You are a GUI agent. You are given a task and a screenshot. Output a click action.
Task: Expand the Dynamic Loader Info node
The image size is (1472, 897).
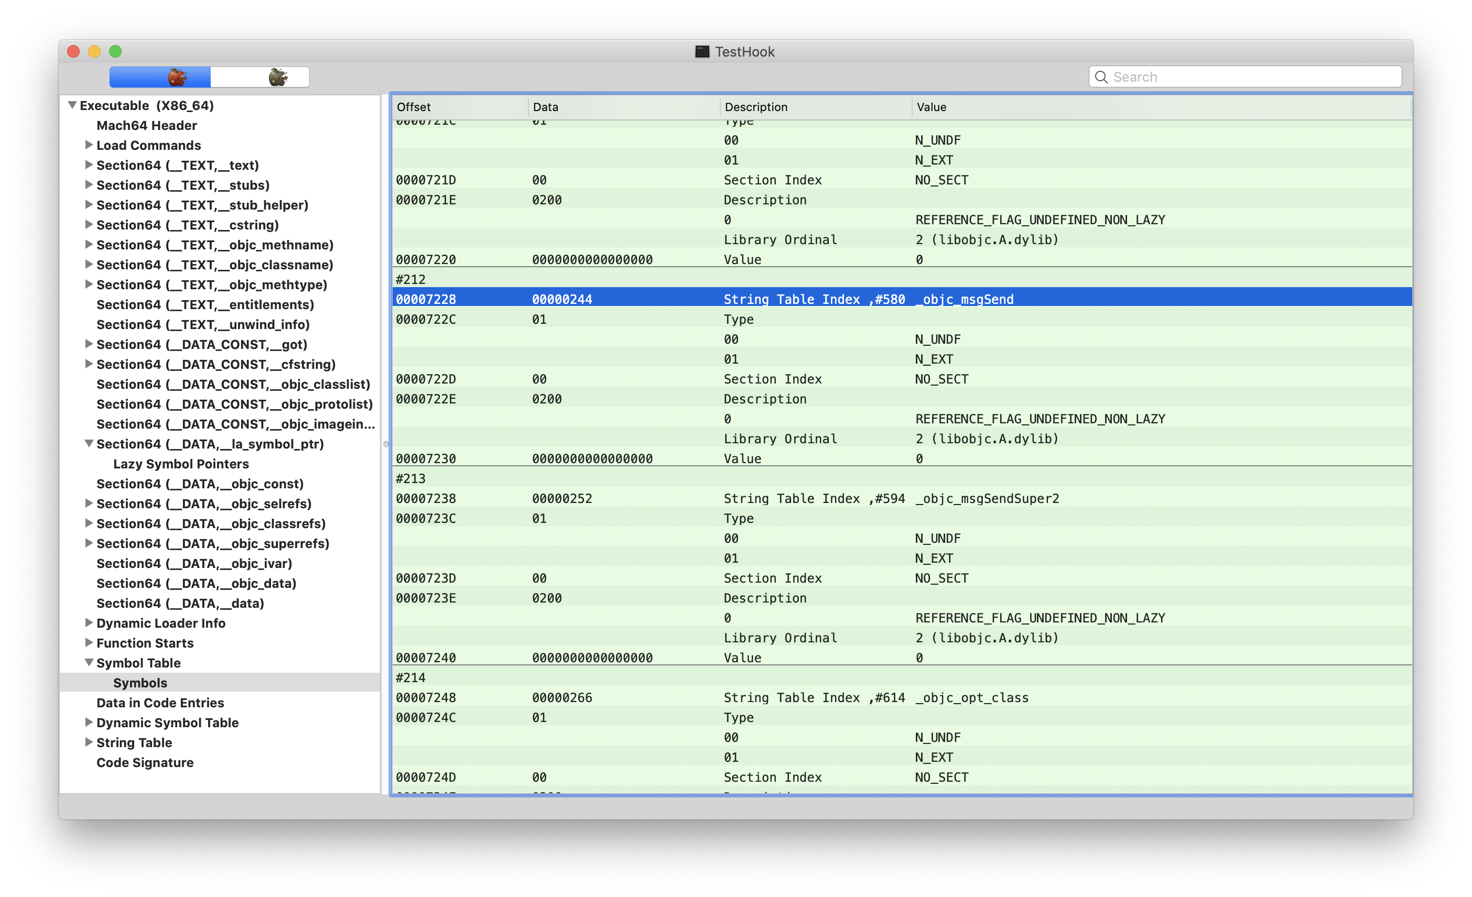coord(89,623)
